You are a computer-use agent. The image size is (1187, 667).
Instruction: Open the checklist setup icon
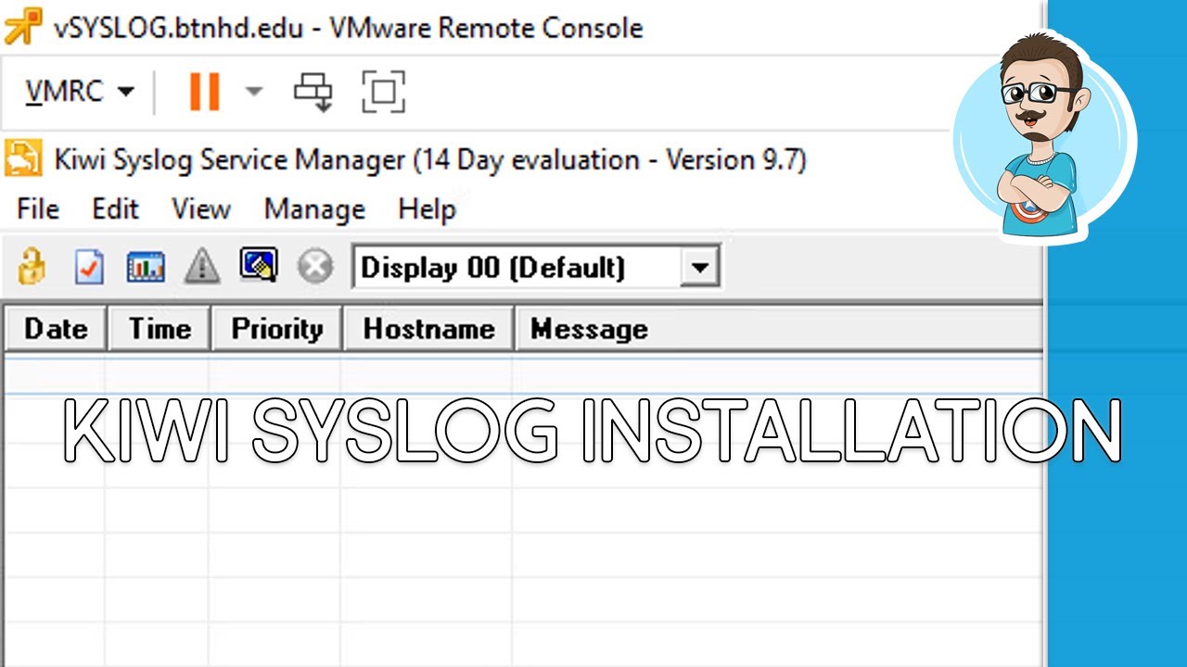pyautogui.click(x=89, y=268)
